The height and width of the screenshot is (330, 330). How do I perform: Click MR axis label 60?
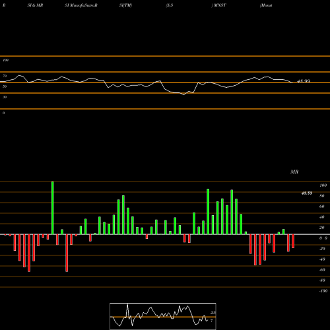(x=322, y=207)
